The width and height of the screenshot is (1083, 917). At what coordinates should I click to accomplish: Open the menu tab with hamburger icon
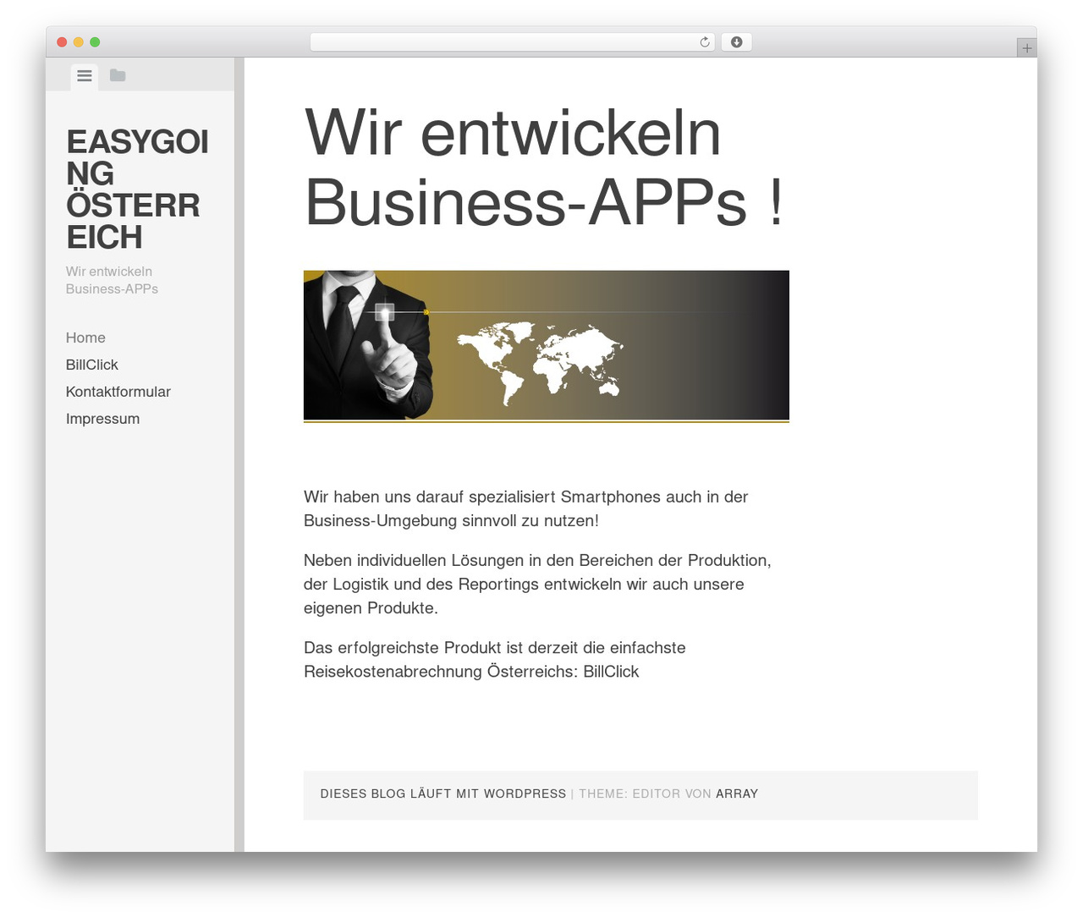tap(85, 76)
